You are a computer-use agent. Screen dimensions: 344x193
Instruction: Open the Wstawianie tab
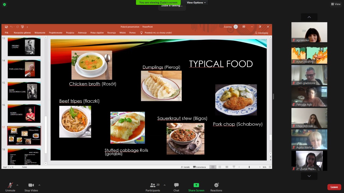40,33
